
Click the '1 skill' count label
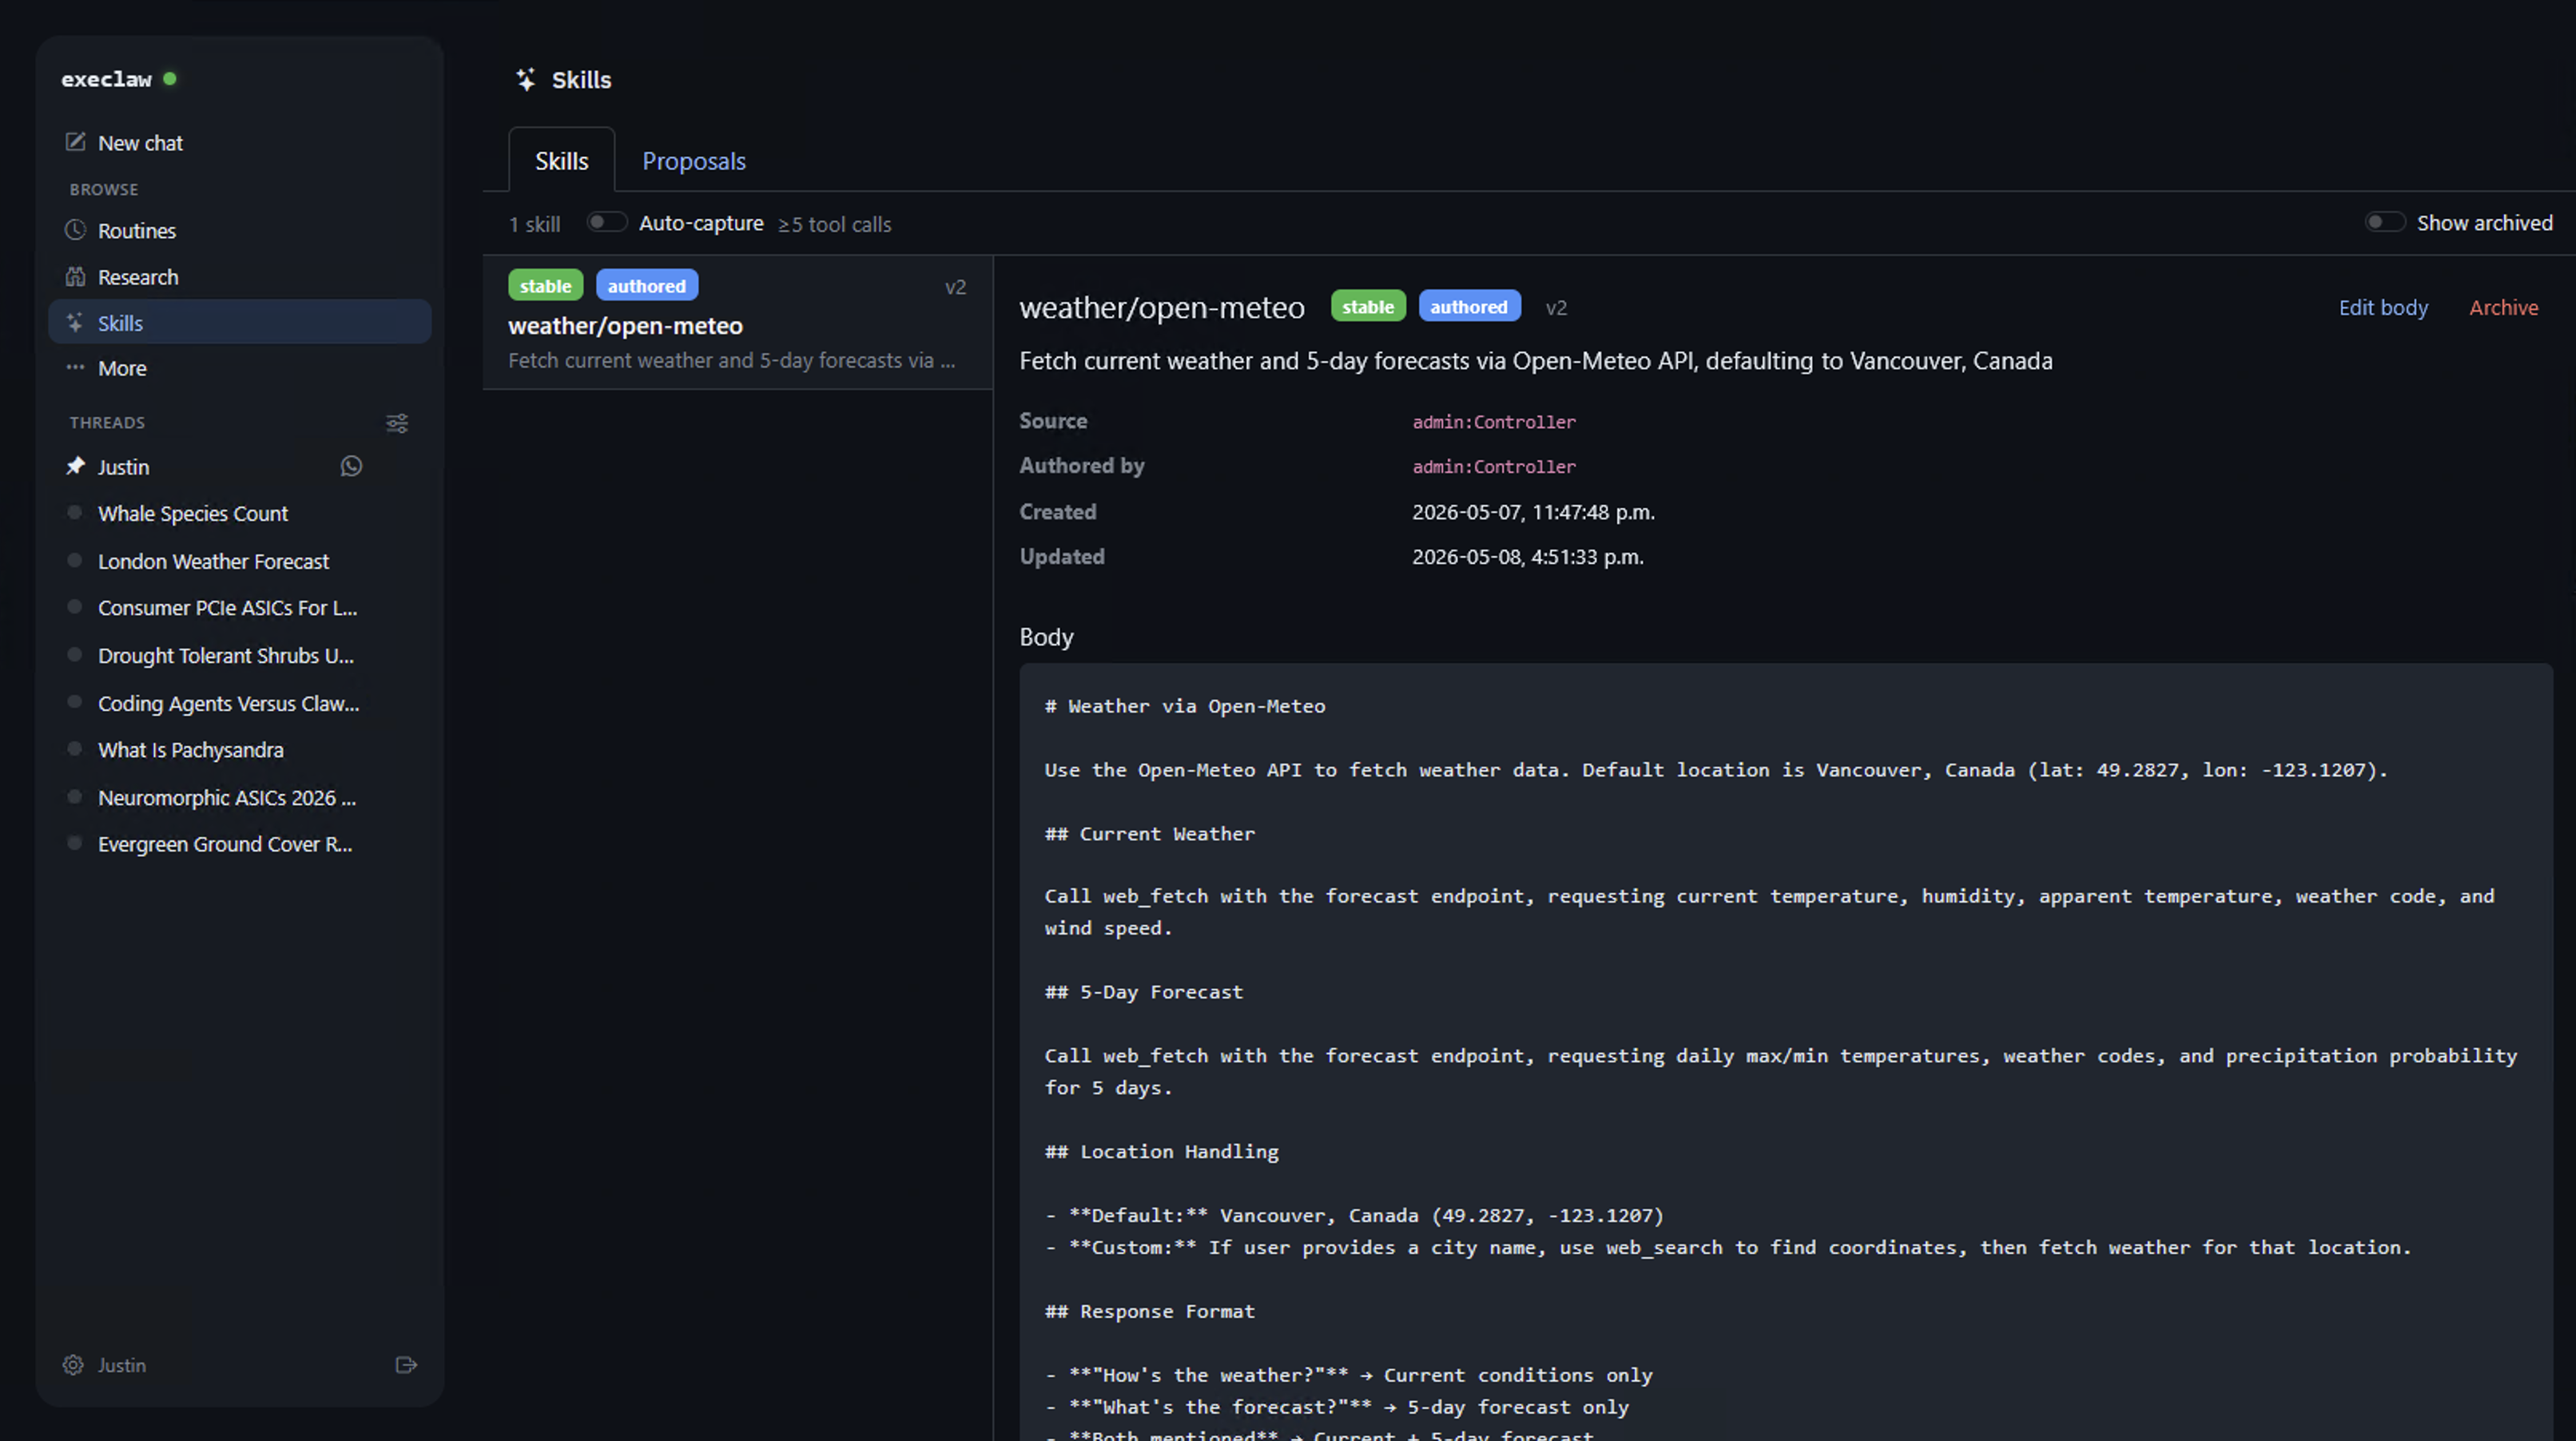535,224
